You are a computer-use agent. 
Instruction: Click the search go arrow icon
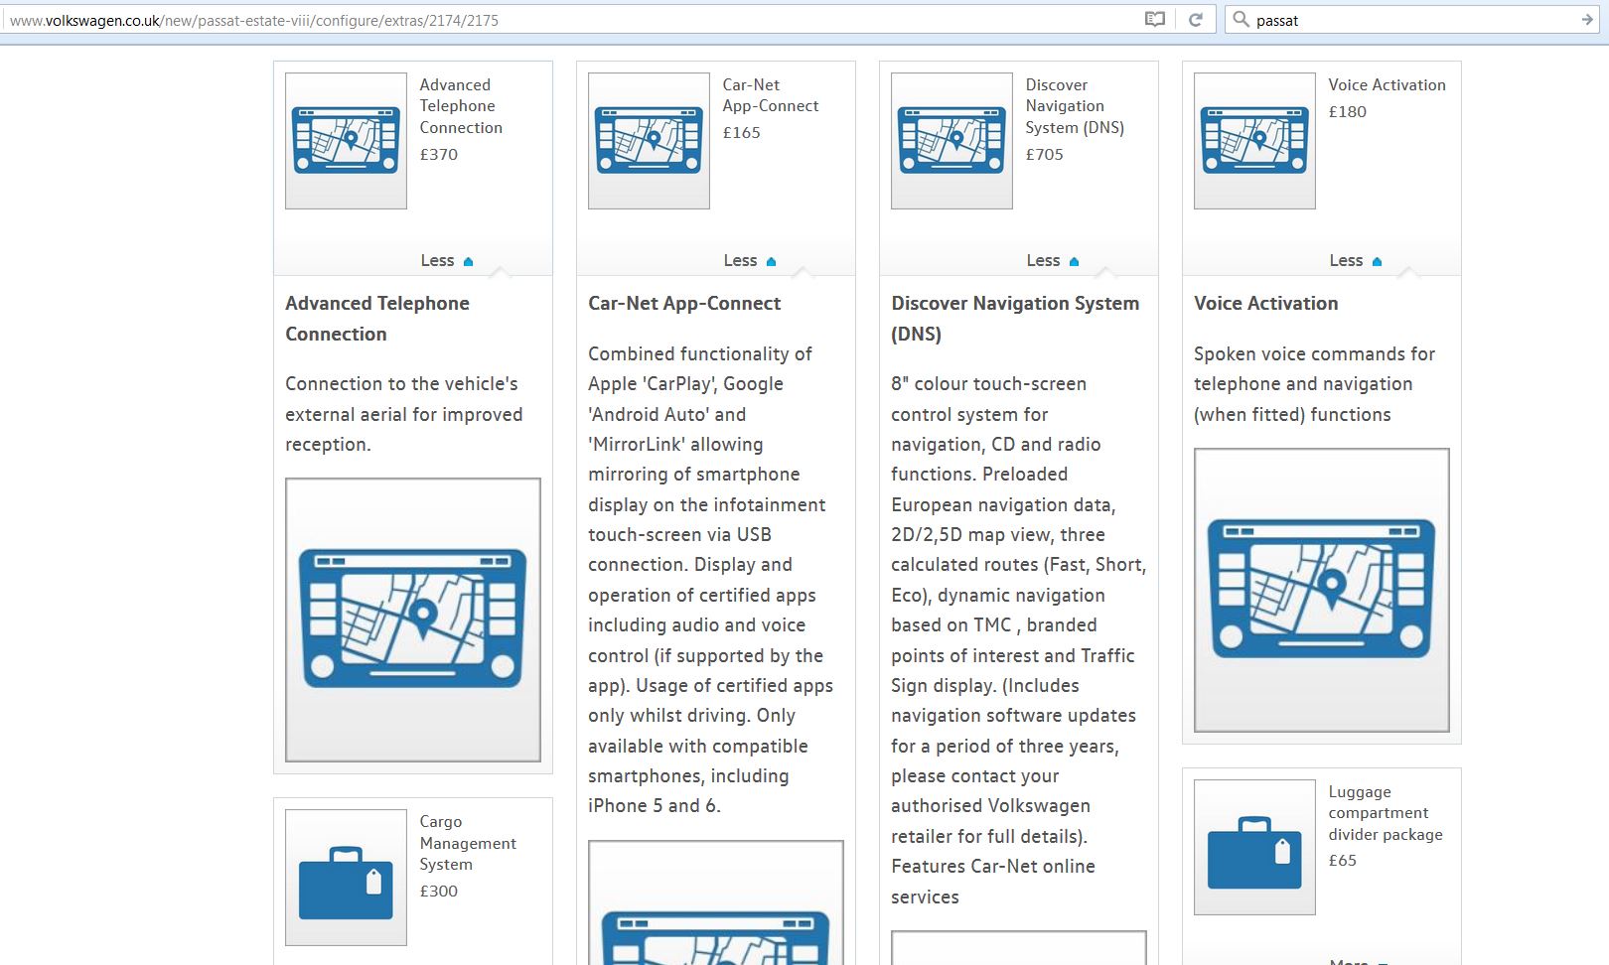click(1586, 20)
